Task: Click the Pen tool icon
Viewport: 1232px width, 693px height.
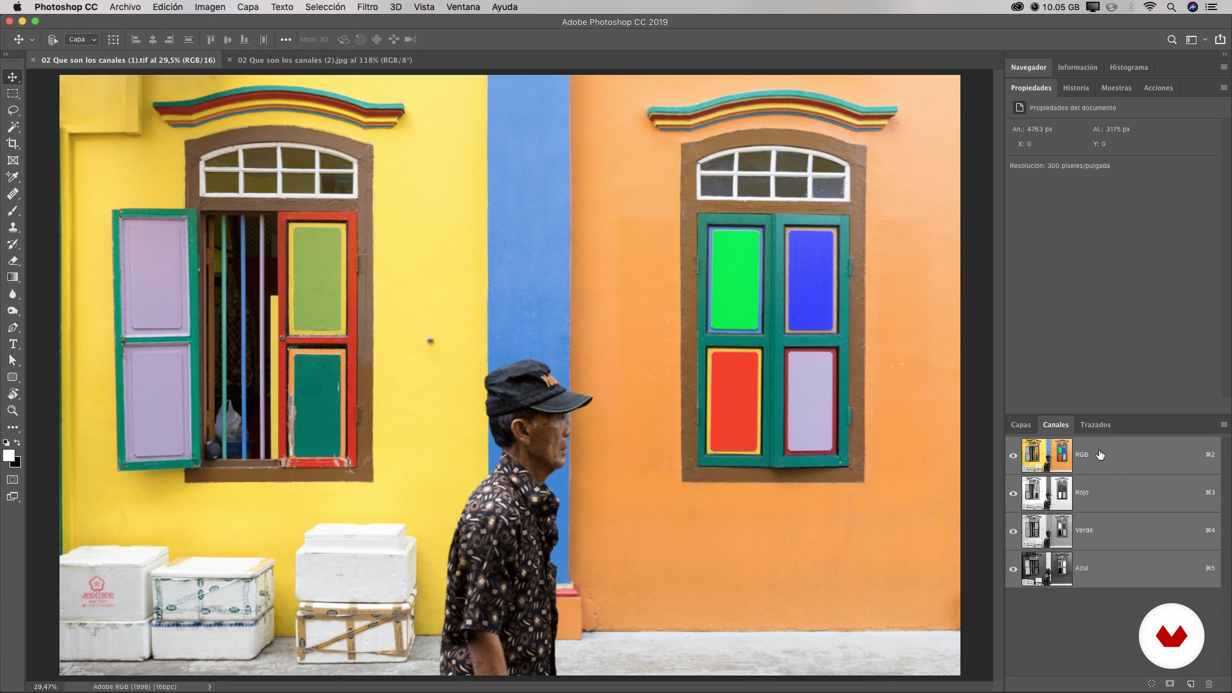Action: click(x=13, y=328)
